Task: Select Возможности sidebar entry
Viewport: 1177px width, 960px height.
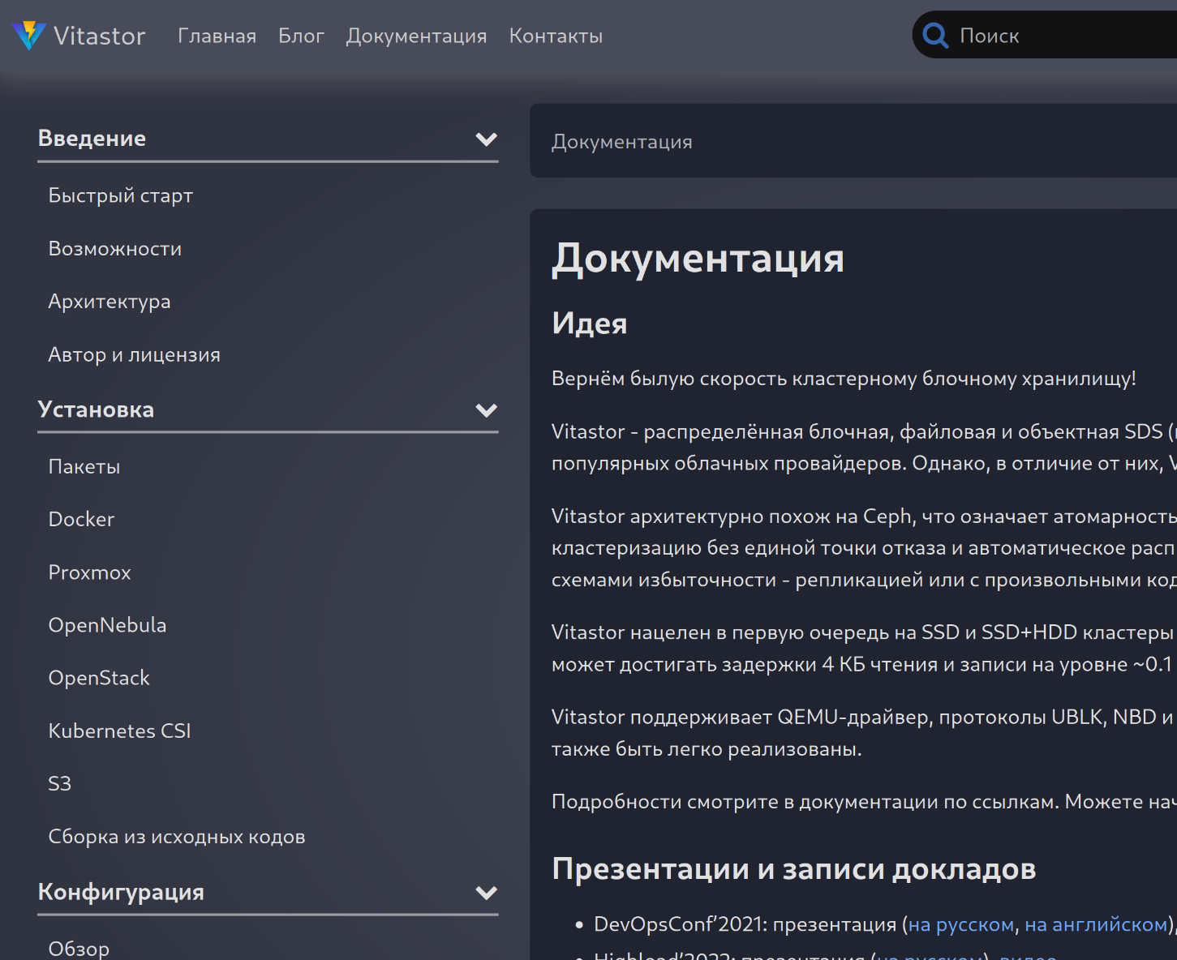Action: (x=115, y=249)
